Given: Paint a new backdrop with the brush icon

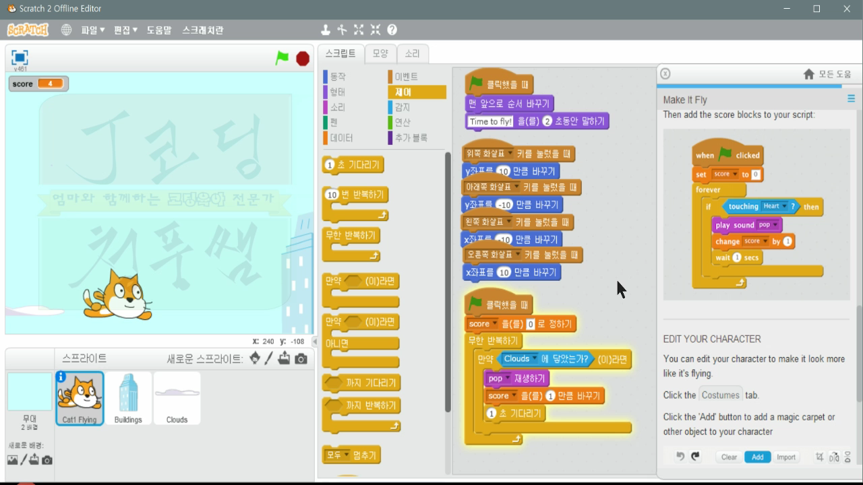Looking at the screenshot, I should (24, 460).
